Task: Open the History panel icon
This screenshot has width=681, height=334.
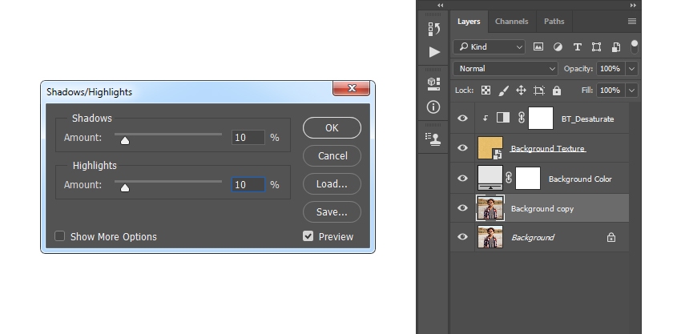Action: click(433, 29)
